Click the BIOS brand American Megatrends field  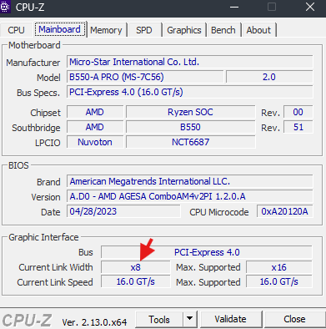190,181
